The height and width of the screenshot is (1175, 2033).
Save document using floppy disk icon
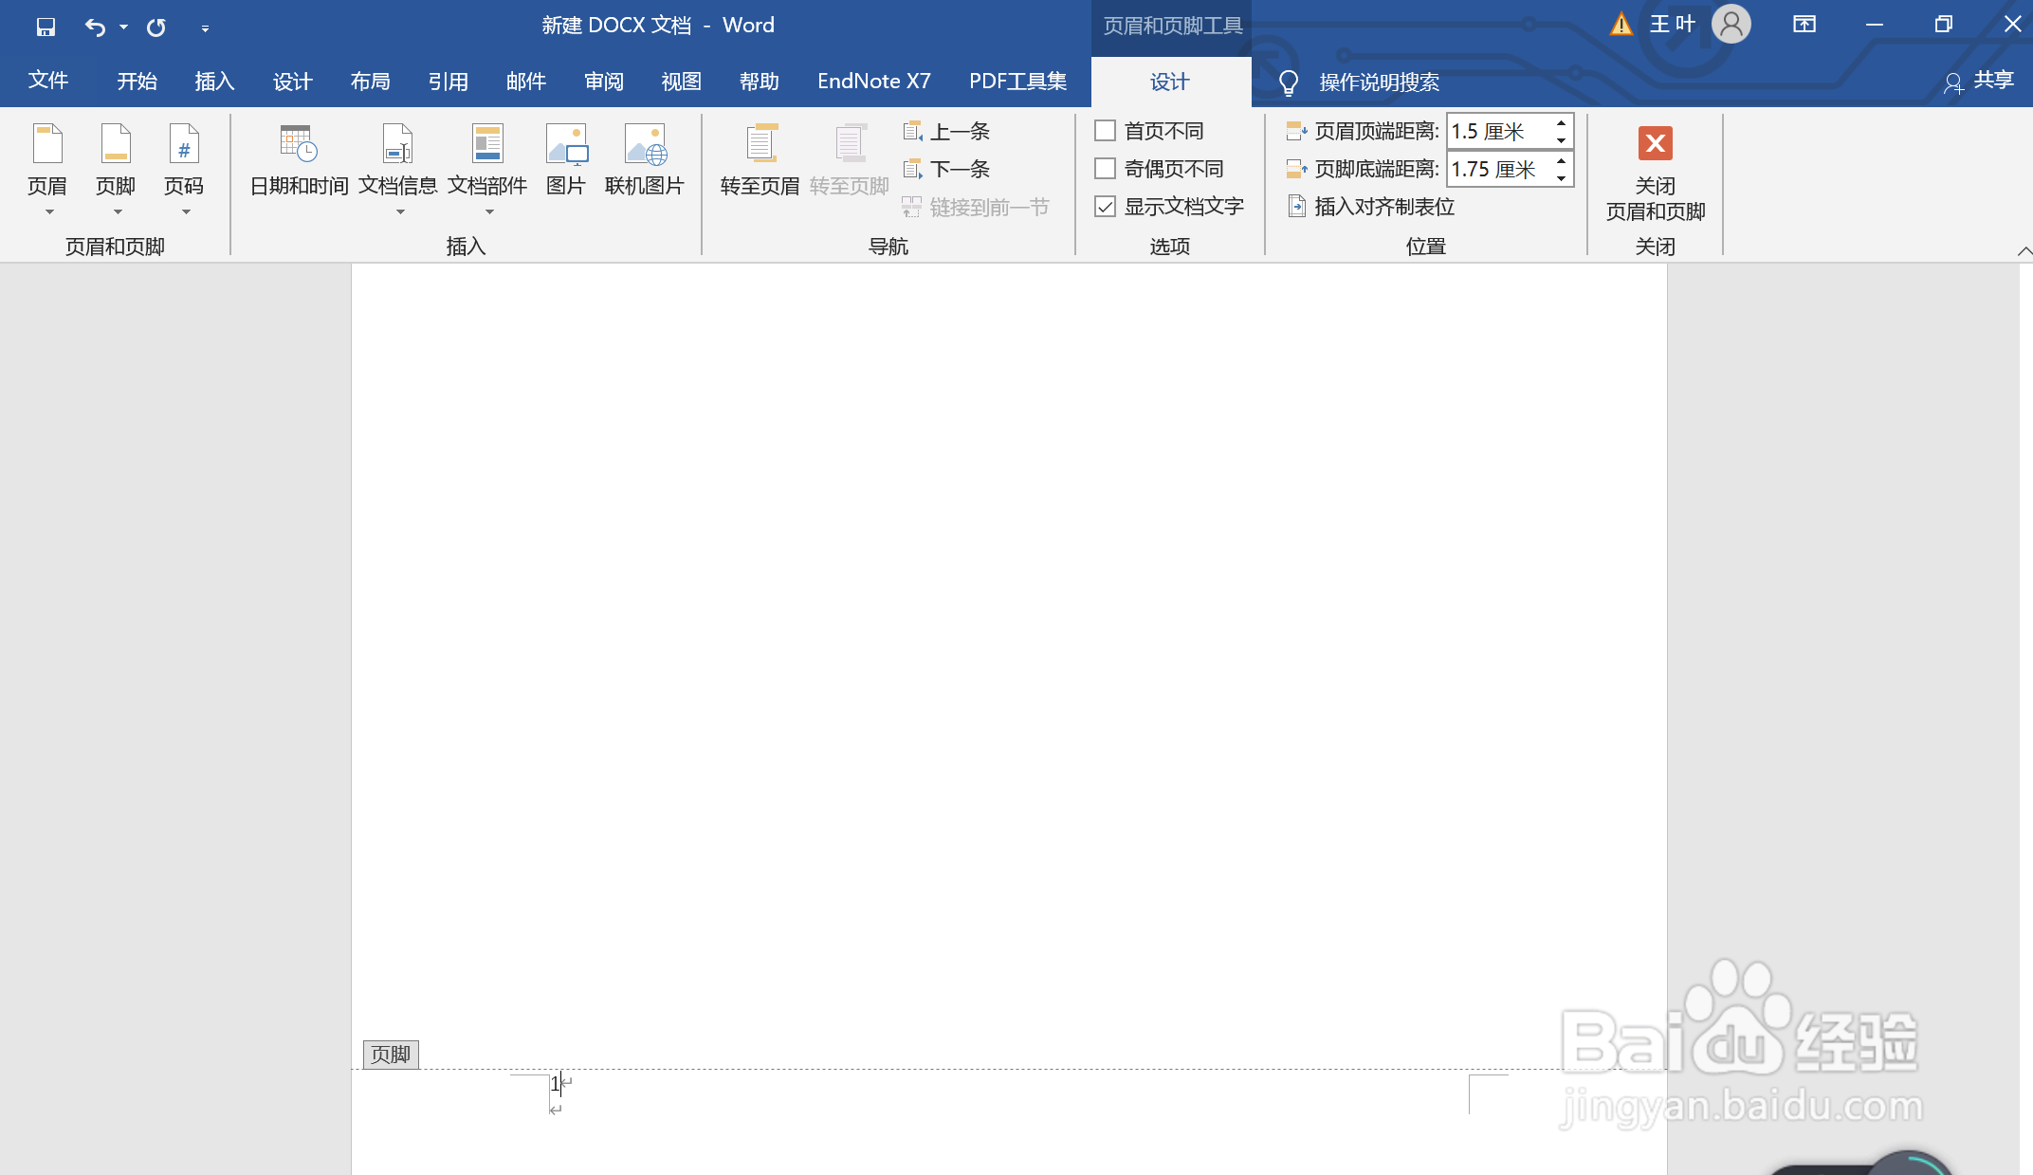[x=46, y=27]
